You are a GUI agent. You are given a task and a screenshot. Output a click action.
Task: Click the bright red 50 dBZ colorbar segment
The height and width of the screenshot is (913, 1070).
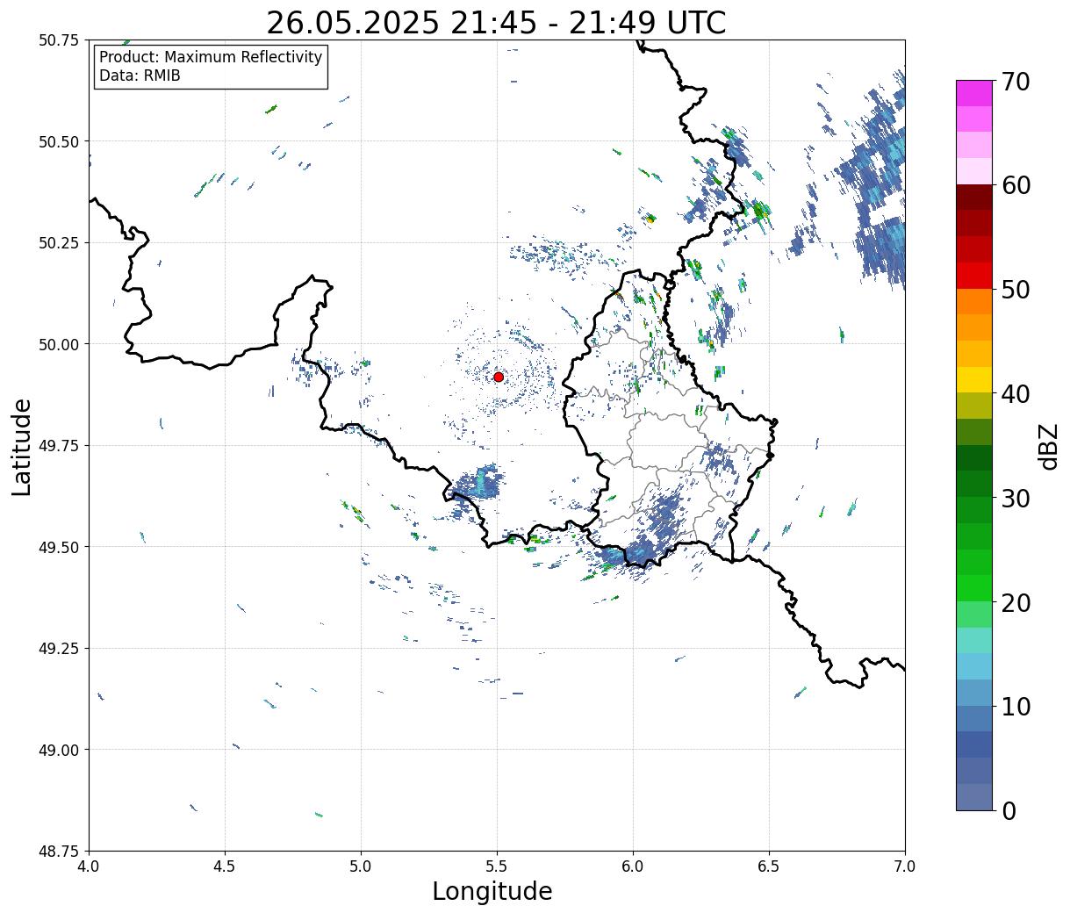point(974,276)
